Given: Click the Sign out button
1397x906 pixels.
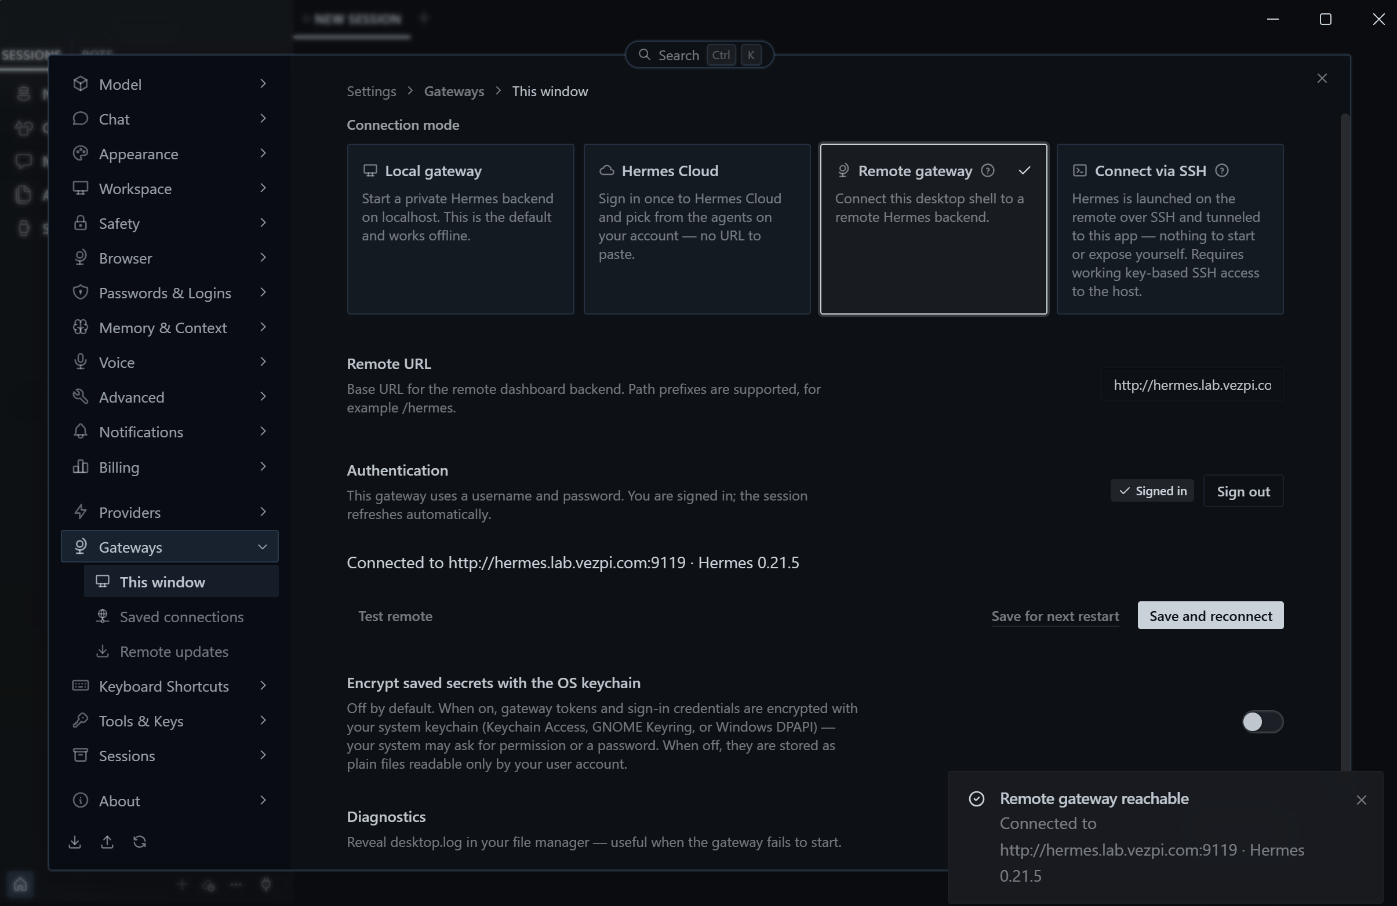Looking at the screenshot, I should 1243,491.
